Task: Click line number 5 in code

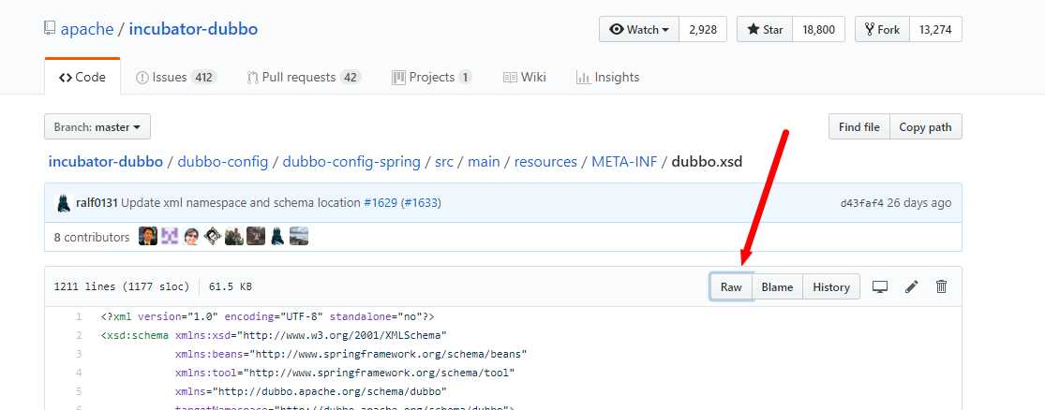Action: click(x=79, y=391)
